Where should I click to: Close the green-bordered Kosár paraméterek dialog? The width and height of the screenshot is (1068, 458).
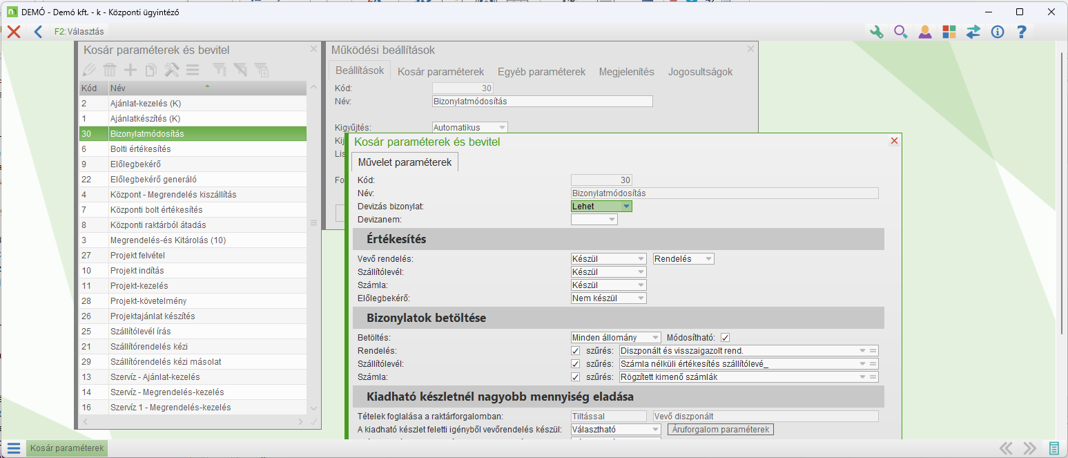(894, 141)
